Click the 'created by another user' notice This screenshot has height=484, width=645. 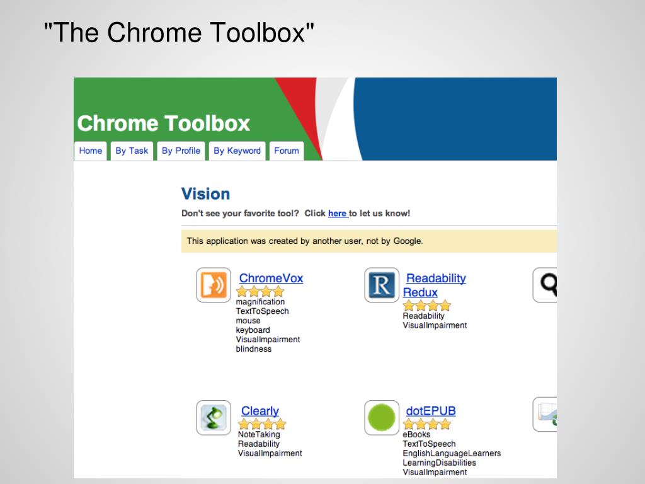(x=369, y=241)
